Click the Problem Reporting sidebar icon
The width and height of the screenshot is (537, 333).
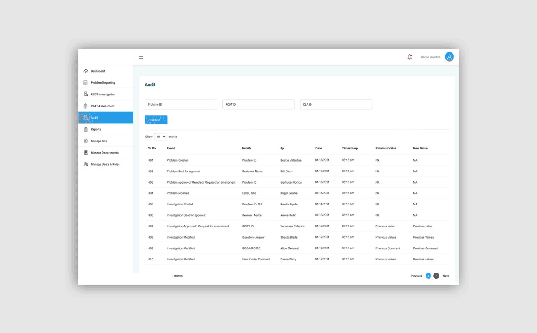point(85,83)
